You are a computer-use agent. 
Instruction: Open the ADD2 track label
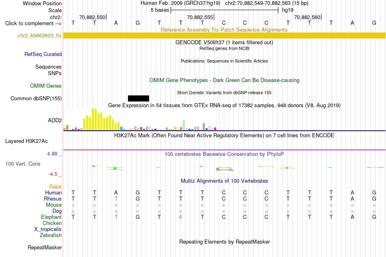tap(55, 120)
